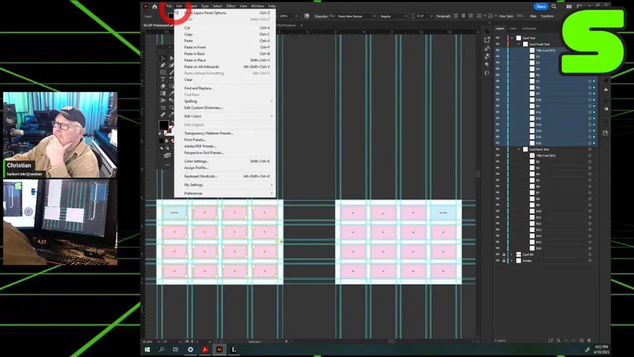Collapse the Card Text layer
The image size is (634, 357).
512,38
